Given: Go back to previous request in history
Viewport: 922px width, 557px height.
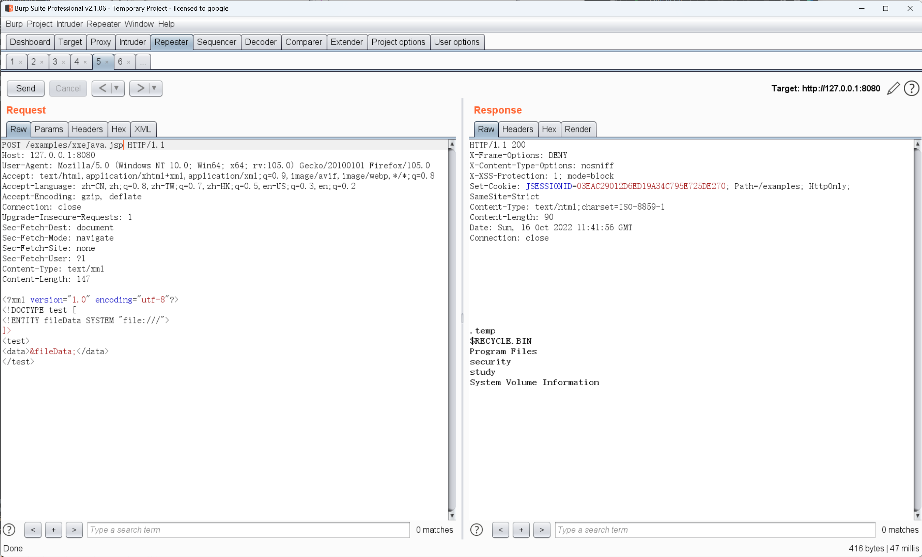Looking at the screenshot, I should pyautogui.click(x=102, y=88).
